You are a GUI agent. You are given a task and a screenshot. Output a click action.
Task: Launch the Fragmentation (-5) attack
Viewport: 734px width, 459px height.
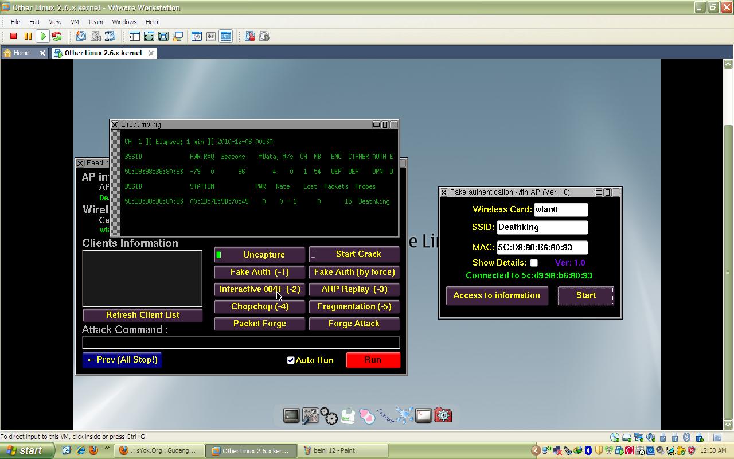coord(354,306)
